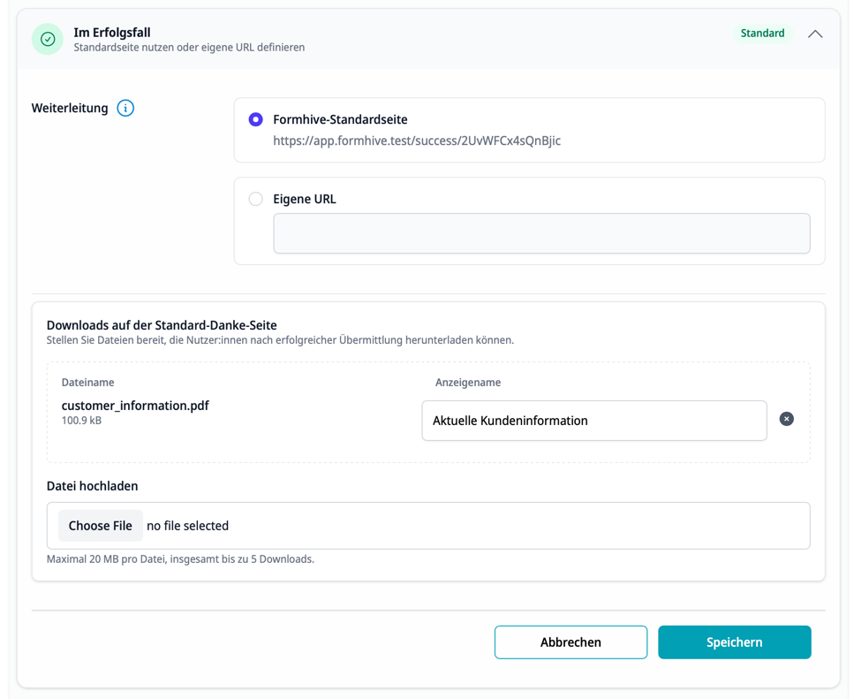
Task: Click the Weiterleitung label
Action: (70, 108)
